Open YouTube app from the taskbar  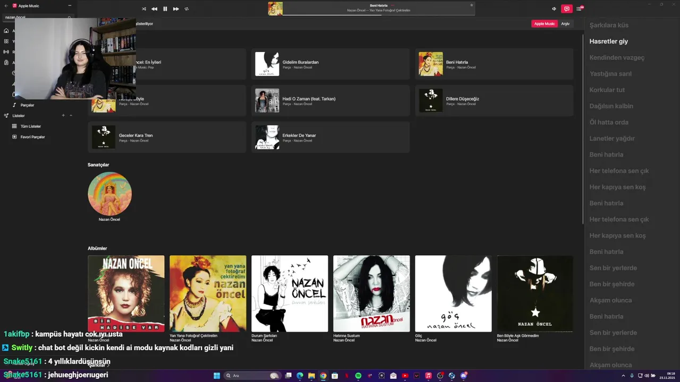point(405,376)
